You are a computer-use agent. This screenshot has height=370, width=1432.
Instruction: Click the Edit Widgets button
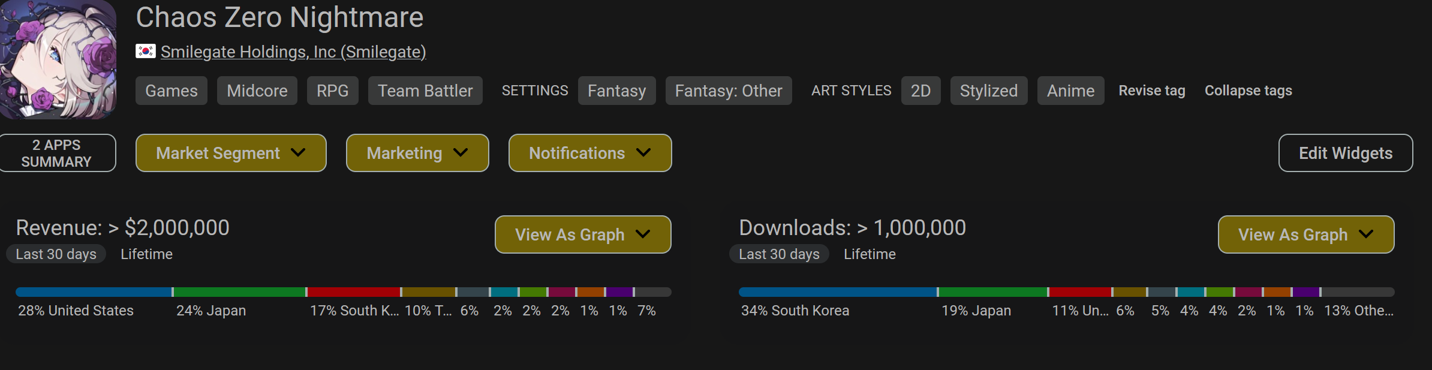[x=1346, y=153]
